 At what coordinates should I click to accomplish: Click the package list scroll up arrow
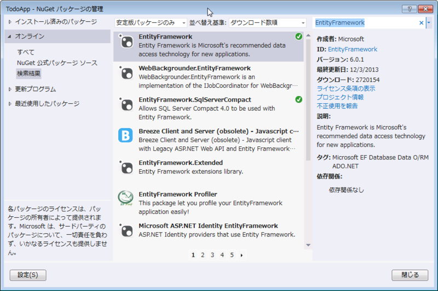308,35
